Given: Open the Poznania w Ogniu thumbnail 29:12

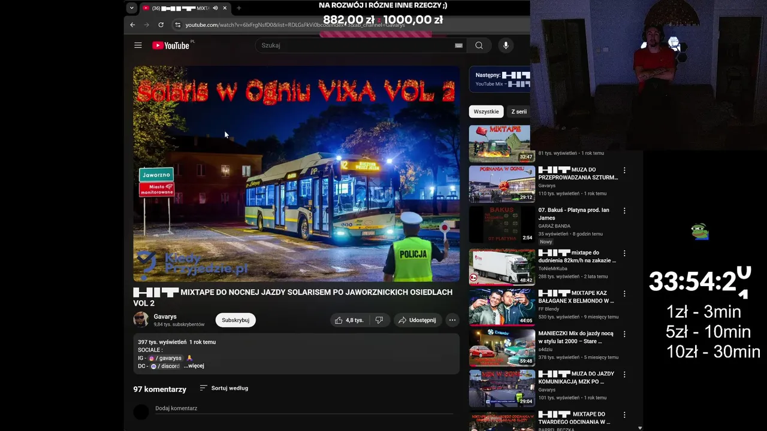Looking at the screenshot, I should pyautogui.click(x=502, y=184).
